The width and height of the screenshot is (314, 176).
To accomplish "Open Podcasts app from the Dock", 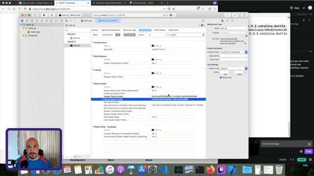I will (x=121, y=170).
